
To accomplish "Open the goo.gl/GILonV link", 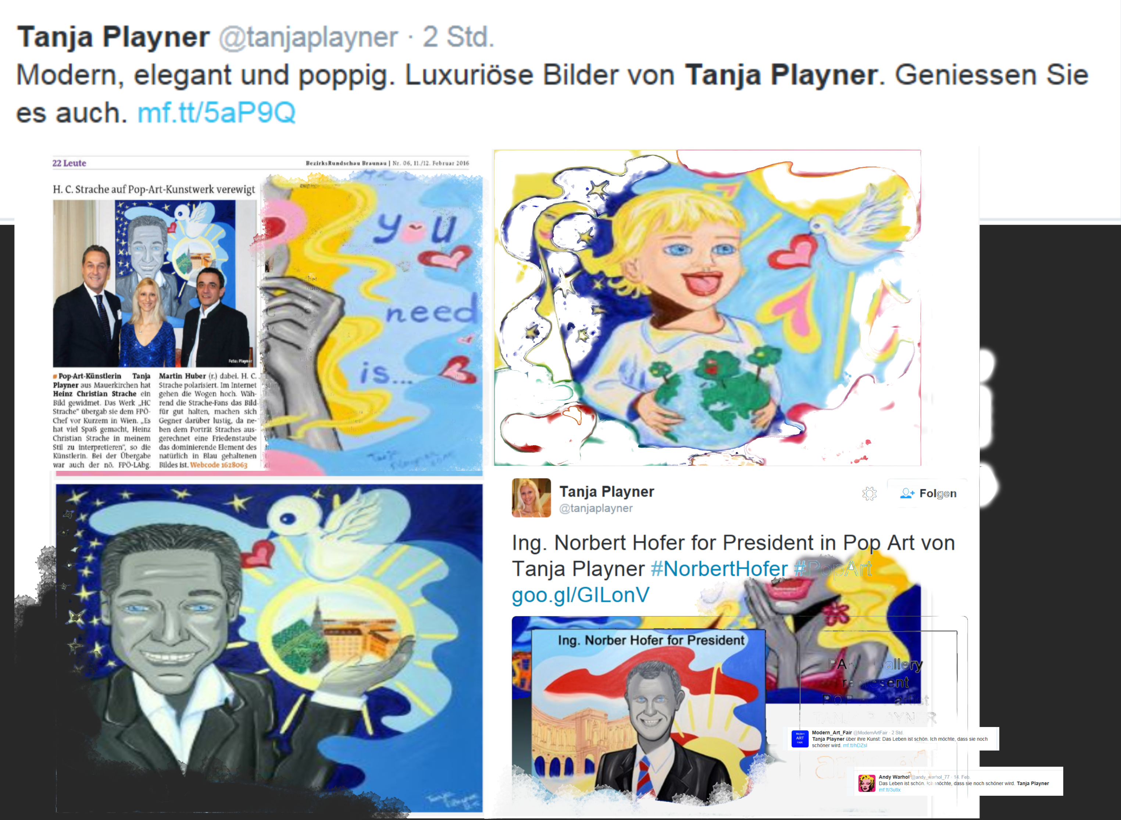I will tap(581, 595).
